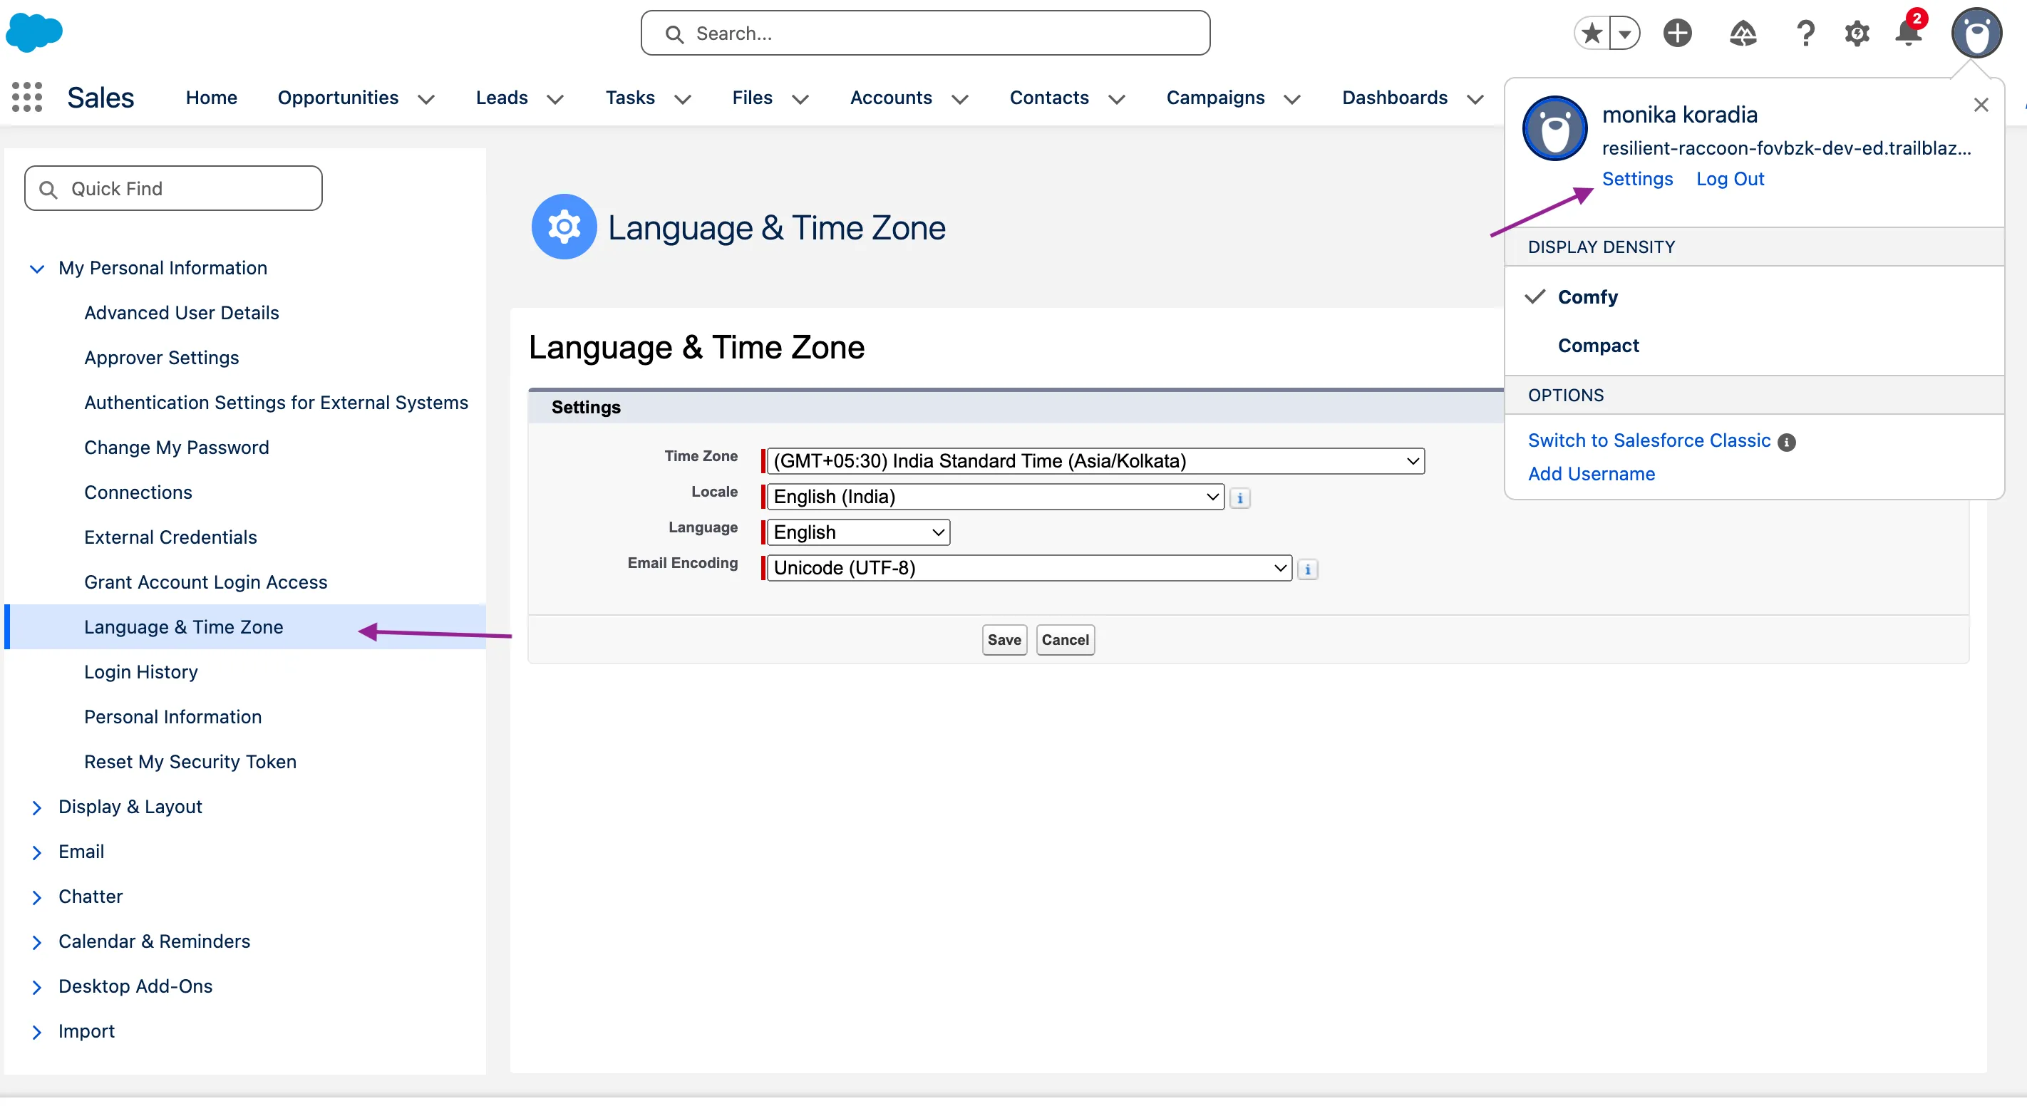The width and height of the screenshot is (2027, 1116).
Task: Open the Time Zone dropdown
Action: [1095, 461]
